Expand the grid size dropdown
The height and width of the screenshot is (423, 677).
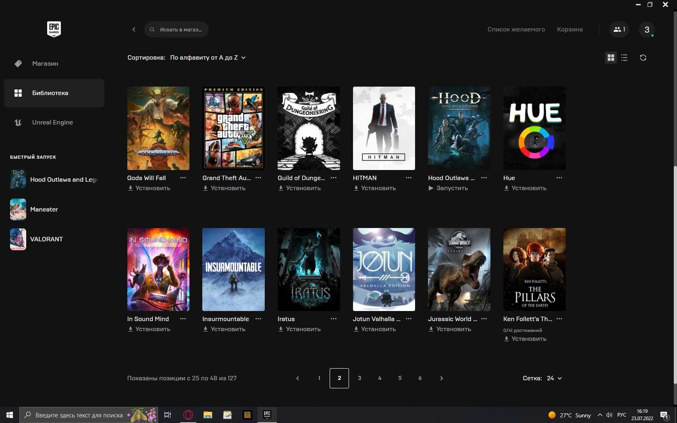[554, 378]
